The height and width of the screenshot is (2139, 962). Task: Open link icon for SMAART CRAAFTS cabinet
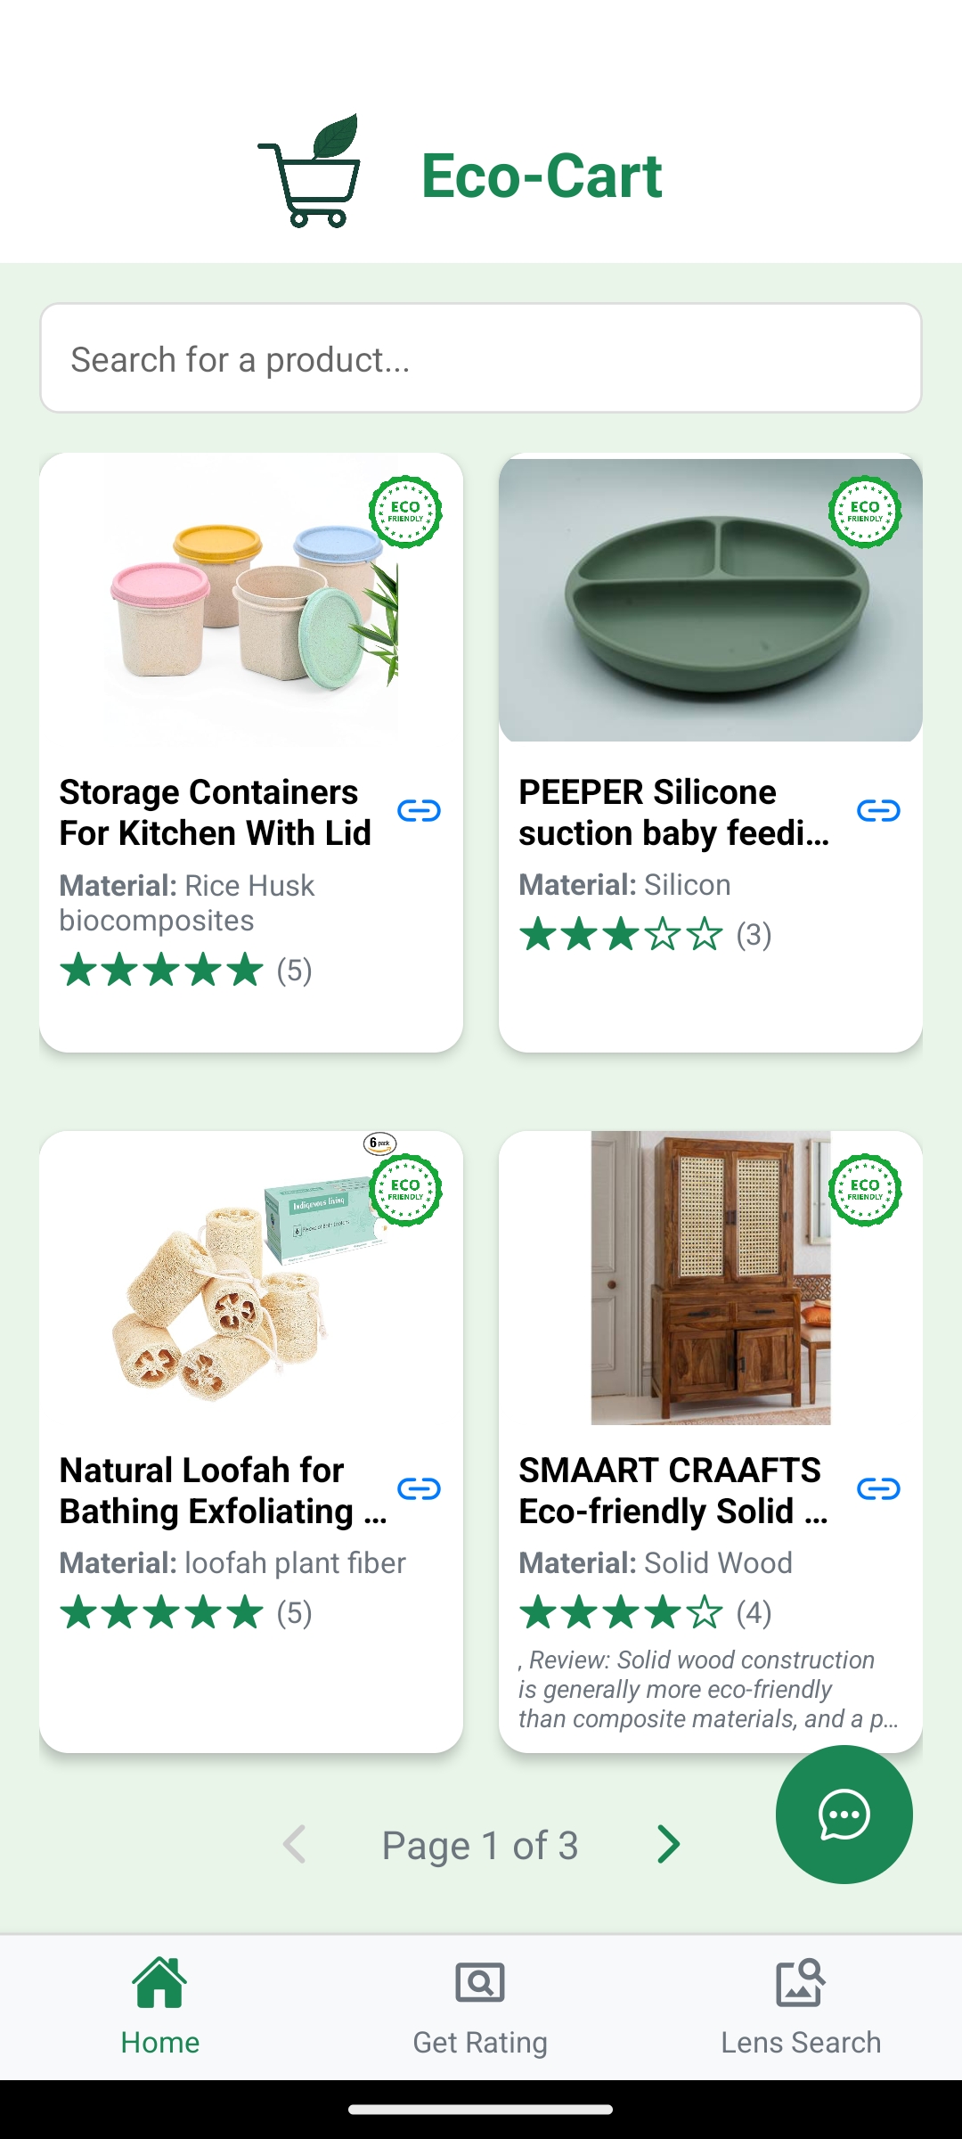point(878,1489)
